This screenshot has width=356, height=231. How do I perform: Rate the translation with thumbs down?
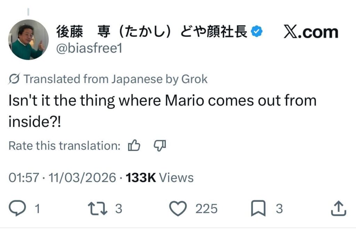point(160,146)
